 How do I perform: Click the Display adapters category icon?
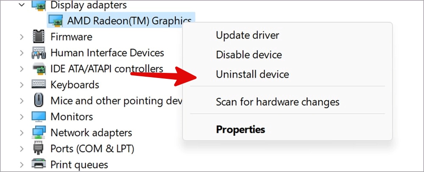(x=39, y=5)
